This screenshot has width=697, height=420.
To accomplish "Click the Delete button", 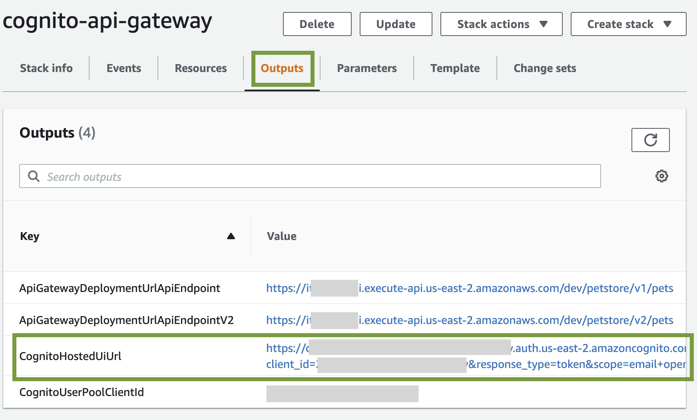I will tap(317, 24).
